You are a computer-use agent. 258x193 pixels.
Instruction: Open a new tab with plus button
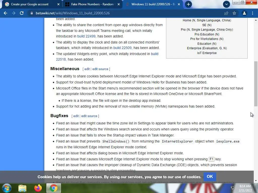coord(188,4)
